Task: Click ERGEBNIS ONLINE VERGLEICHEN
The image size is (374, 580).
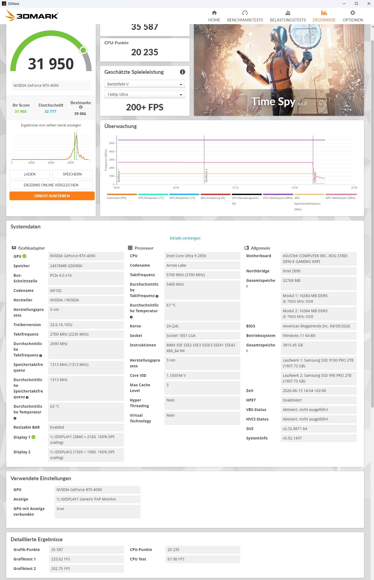Action: [51, 185]
